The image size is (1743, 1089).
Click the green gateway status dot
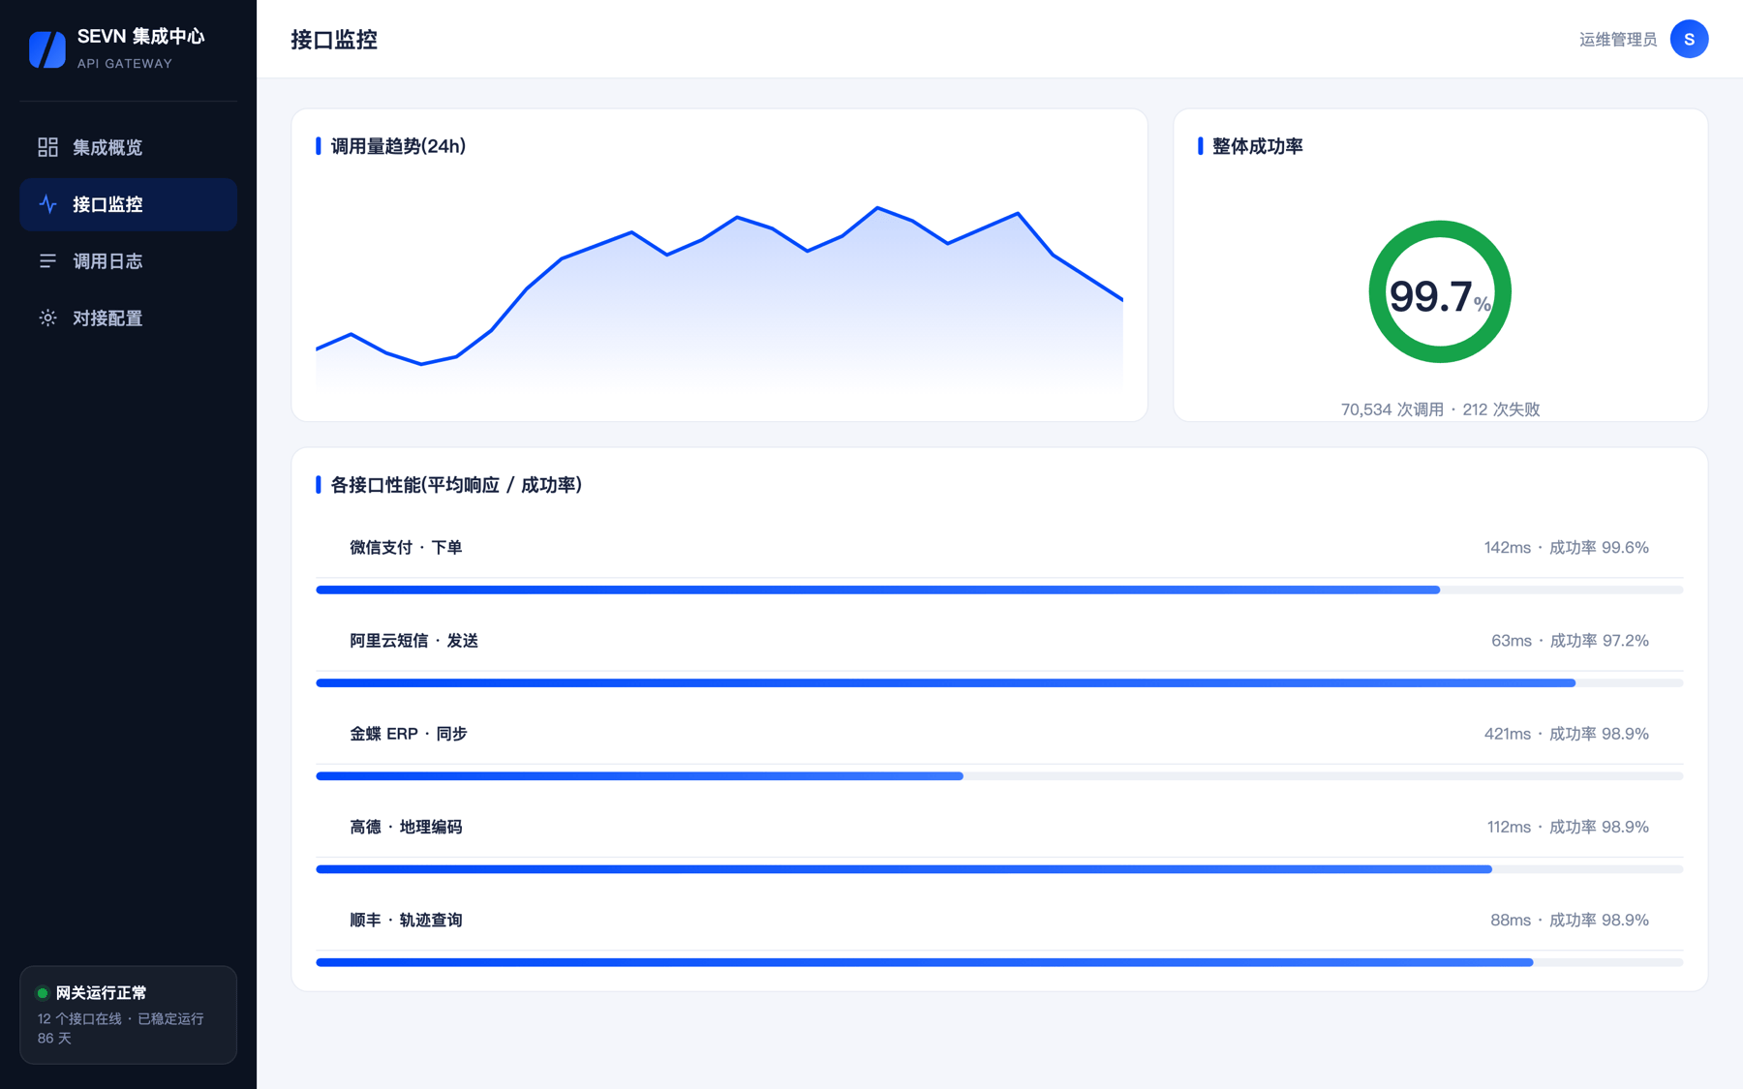tap(43, 993)
